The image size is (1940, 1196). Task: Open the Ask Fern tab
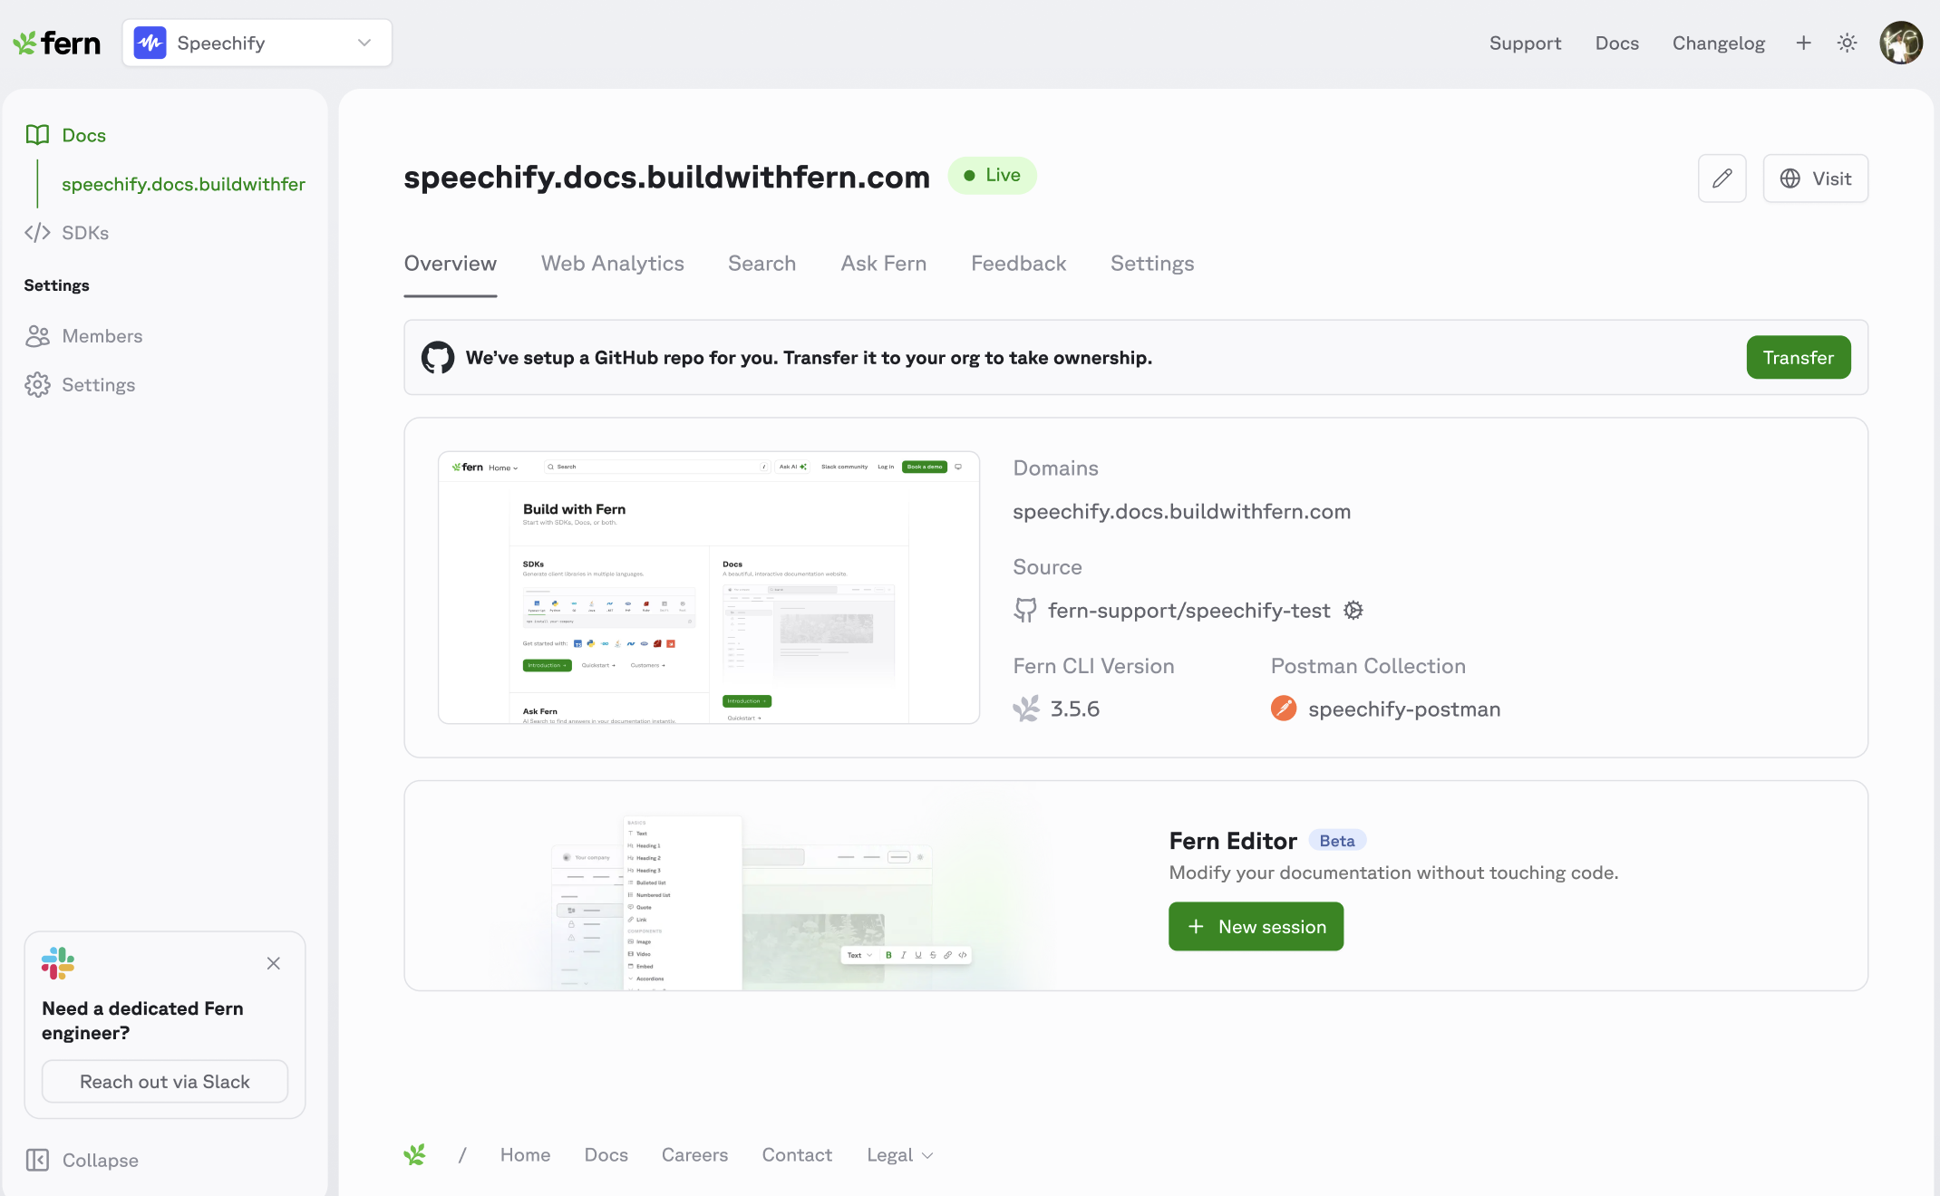883,264
